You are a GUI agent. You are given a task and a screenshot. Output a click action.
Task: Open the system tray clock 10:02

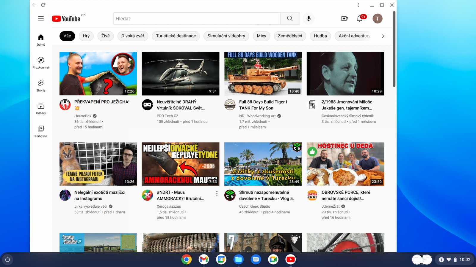coord(465,260)
